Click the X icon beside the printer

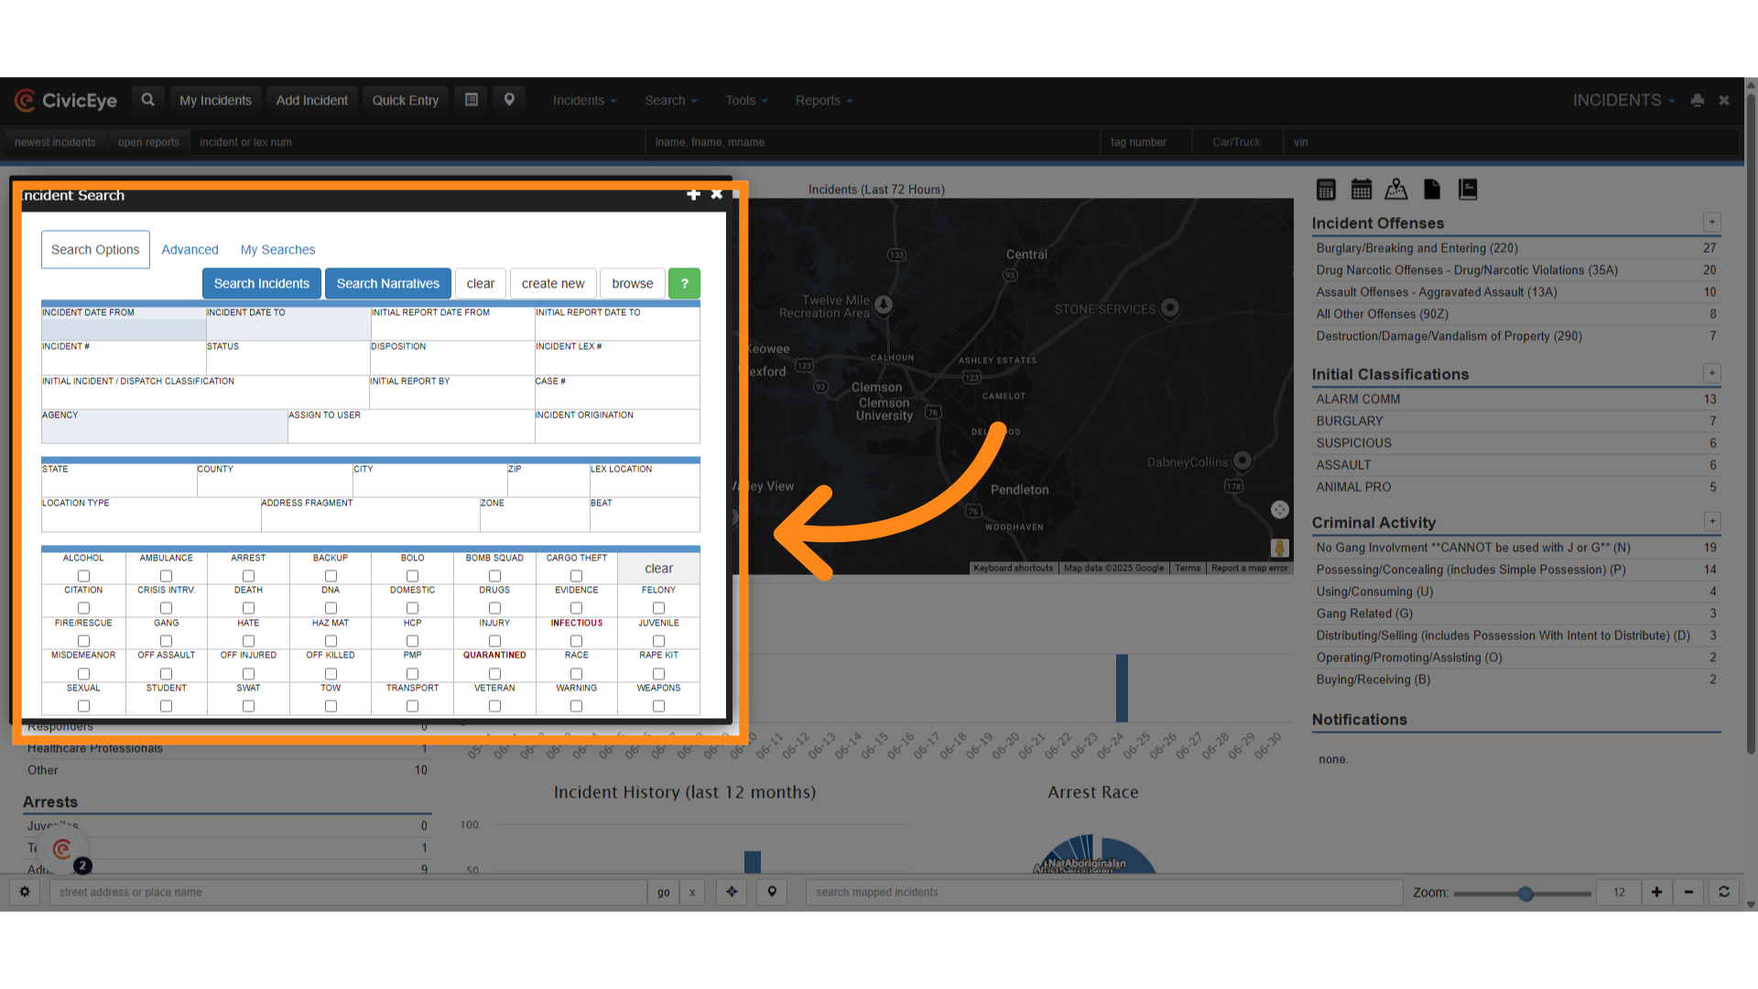pyautogui.click(x=1724, y=101)
